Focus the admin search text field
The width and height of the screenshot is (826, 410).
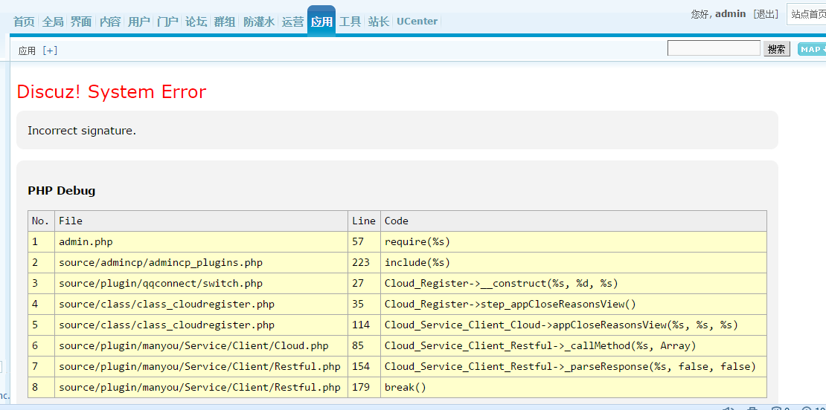(714, 49)
